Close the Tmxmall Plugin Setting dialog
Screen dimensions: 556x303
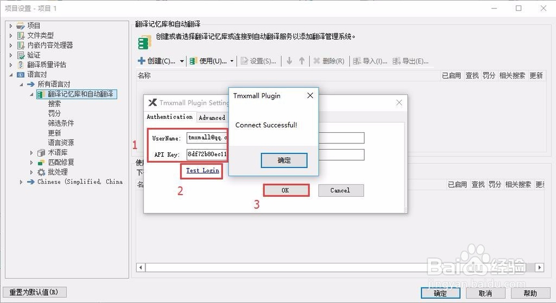(x=399, y=102)
